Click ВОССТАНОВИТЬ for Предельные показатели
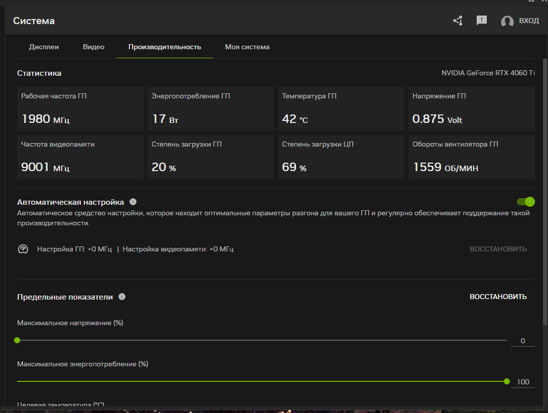This screenshot has width=548, height=413. [498, 297]
